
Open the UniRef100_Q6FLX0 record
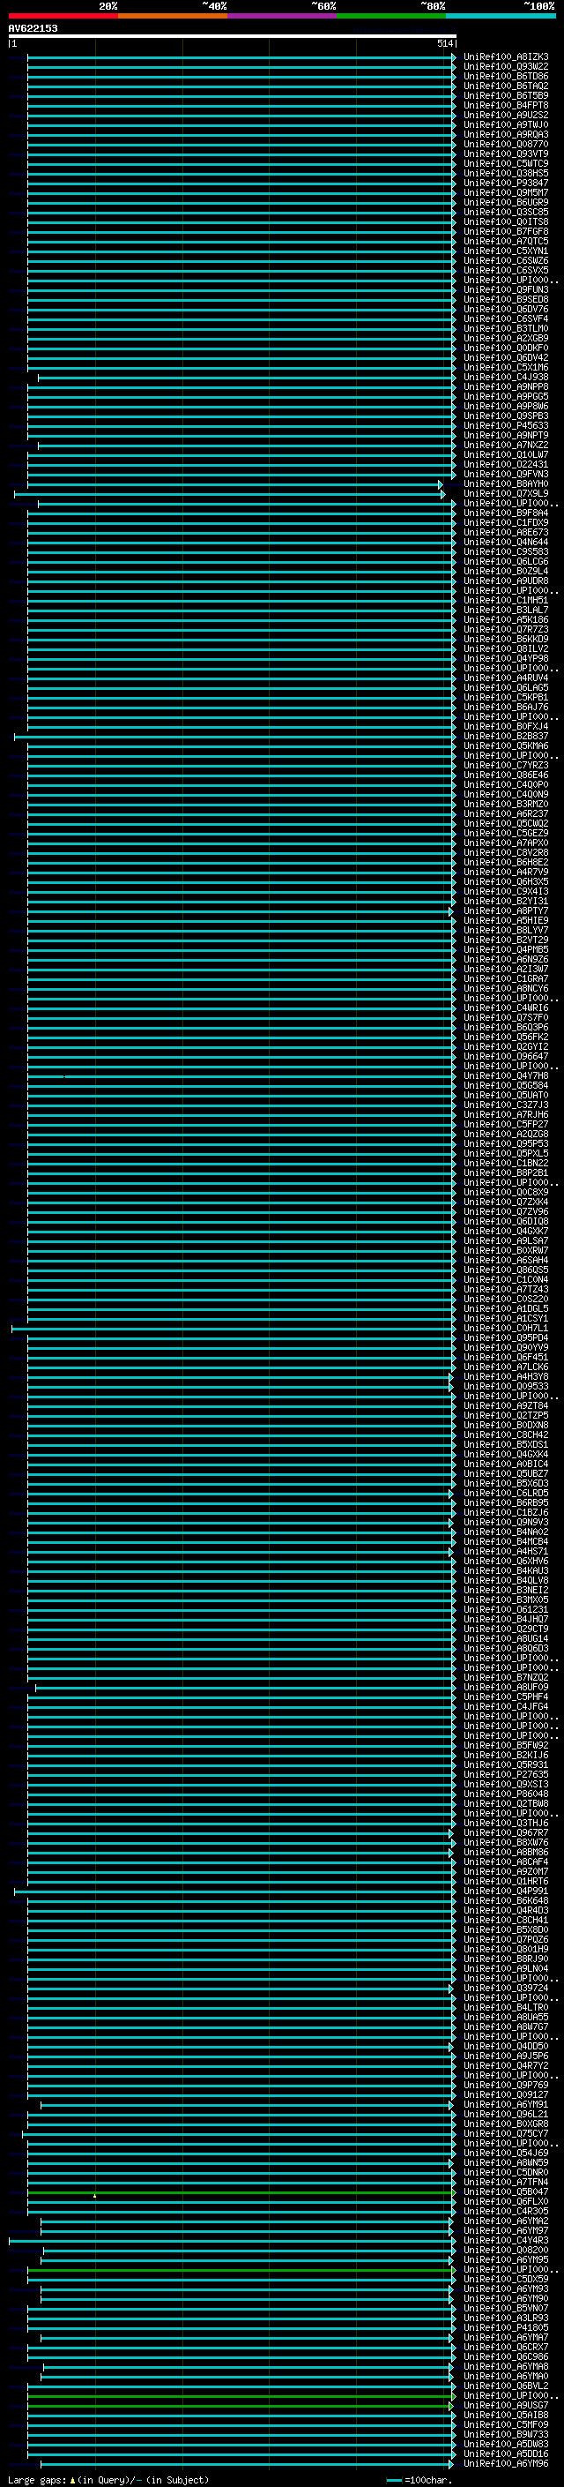click(x=506, y=2201)
